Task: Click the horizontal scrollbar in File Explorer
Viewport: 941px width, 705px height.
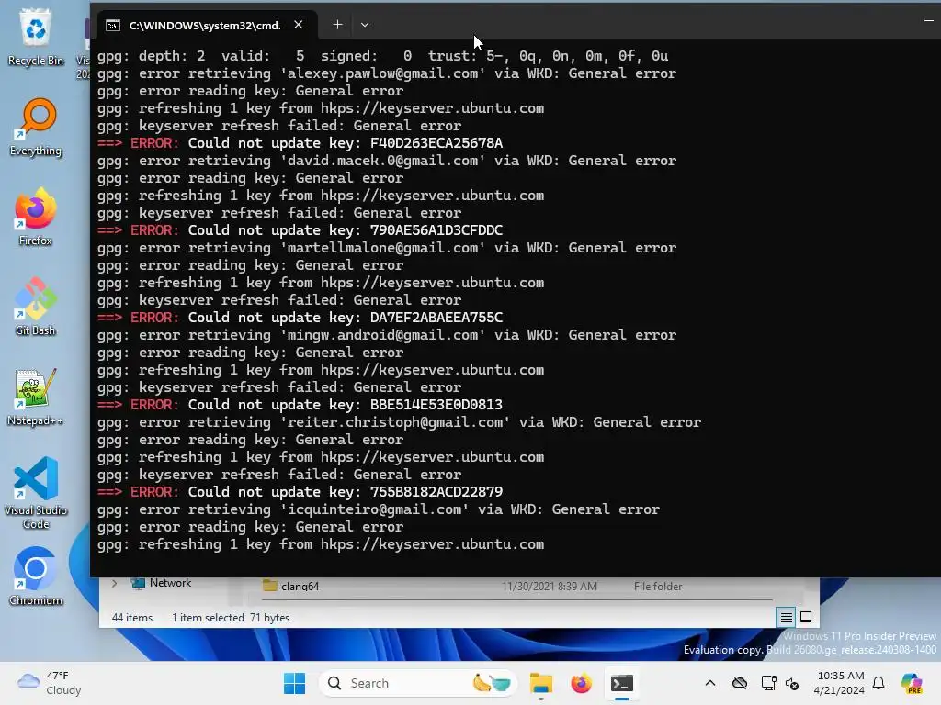Action: (x=515, y=599)
